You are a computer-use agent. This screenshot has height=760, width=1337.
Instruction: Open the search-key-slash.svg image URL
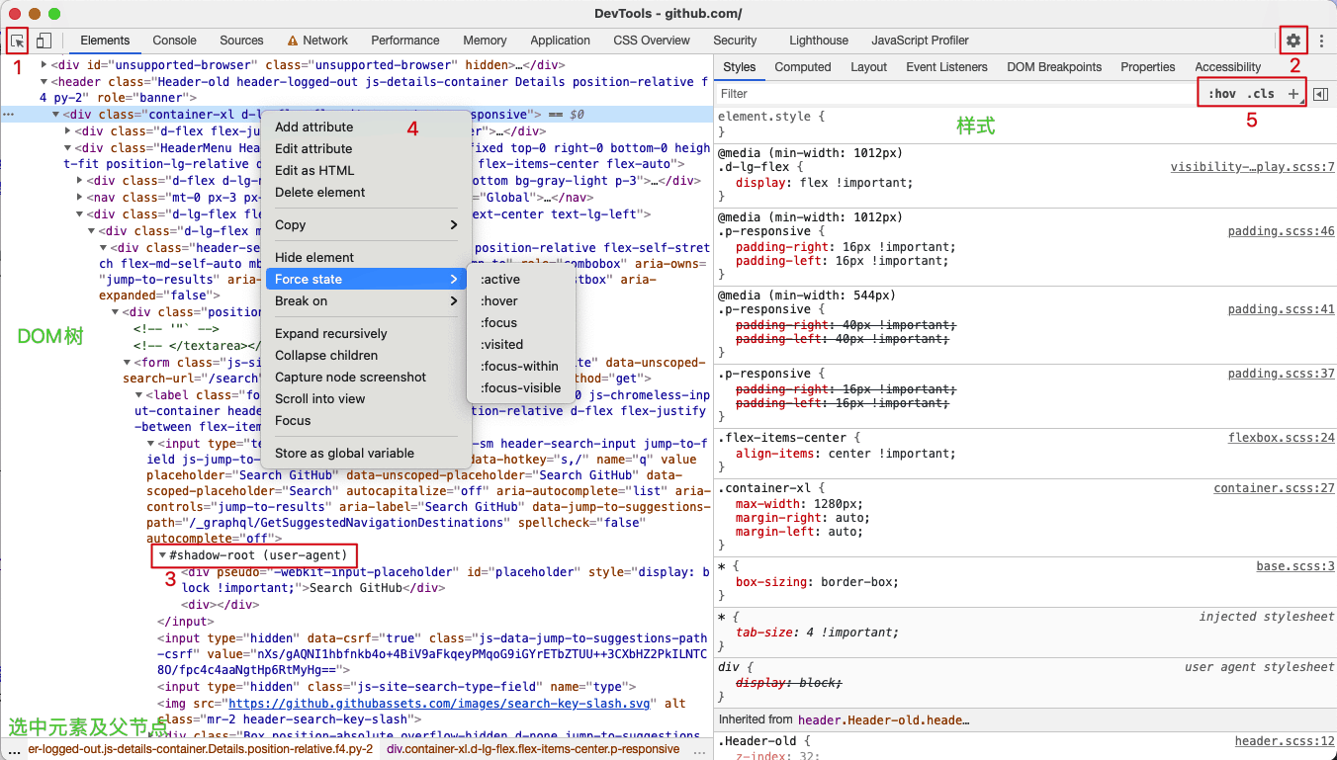pyautogui.click(x=441, y=704)
